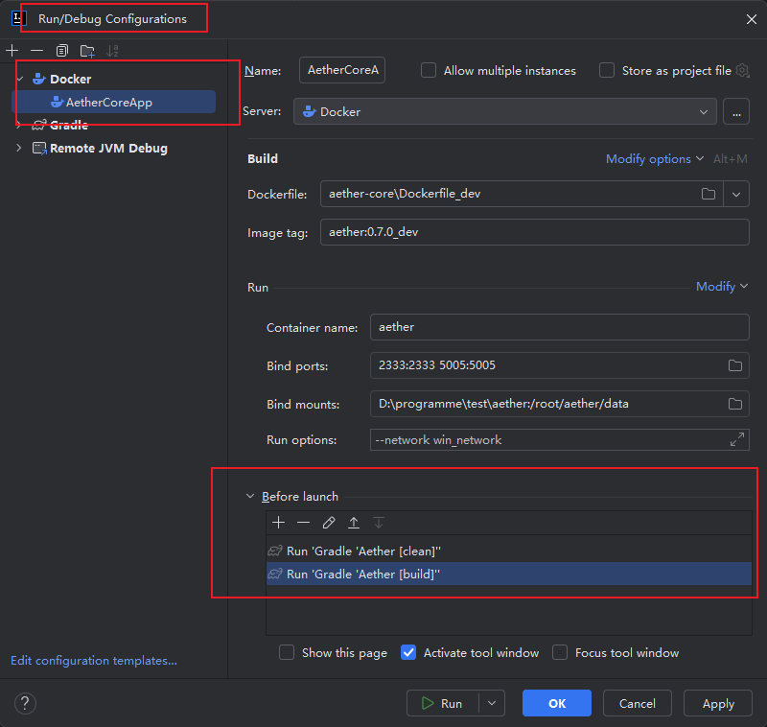Enable Store as project file
This screenshot has height=727, width=767.
607,70
